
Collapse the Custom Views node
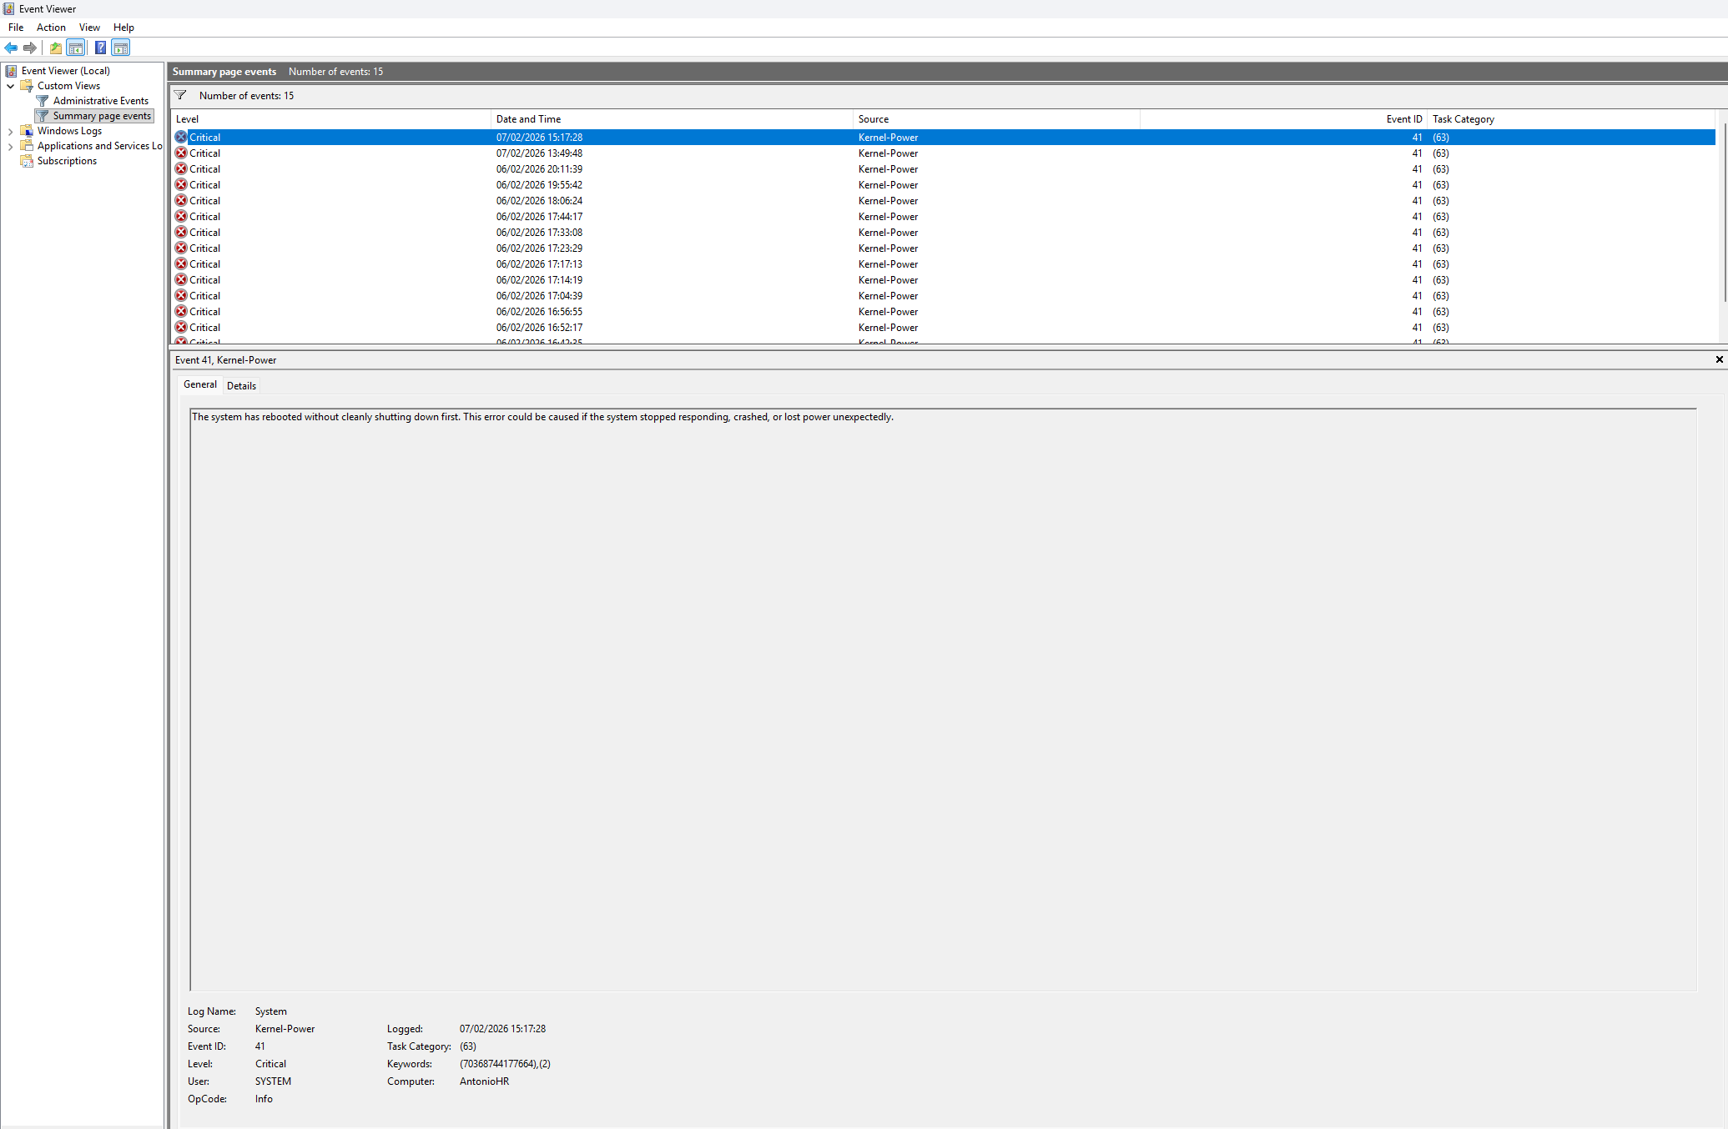tap(11, 85)
